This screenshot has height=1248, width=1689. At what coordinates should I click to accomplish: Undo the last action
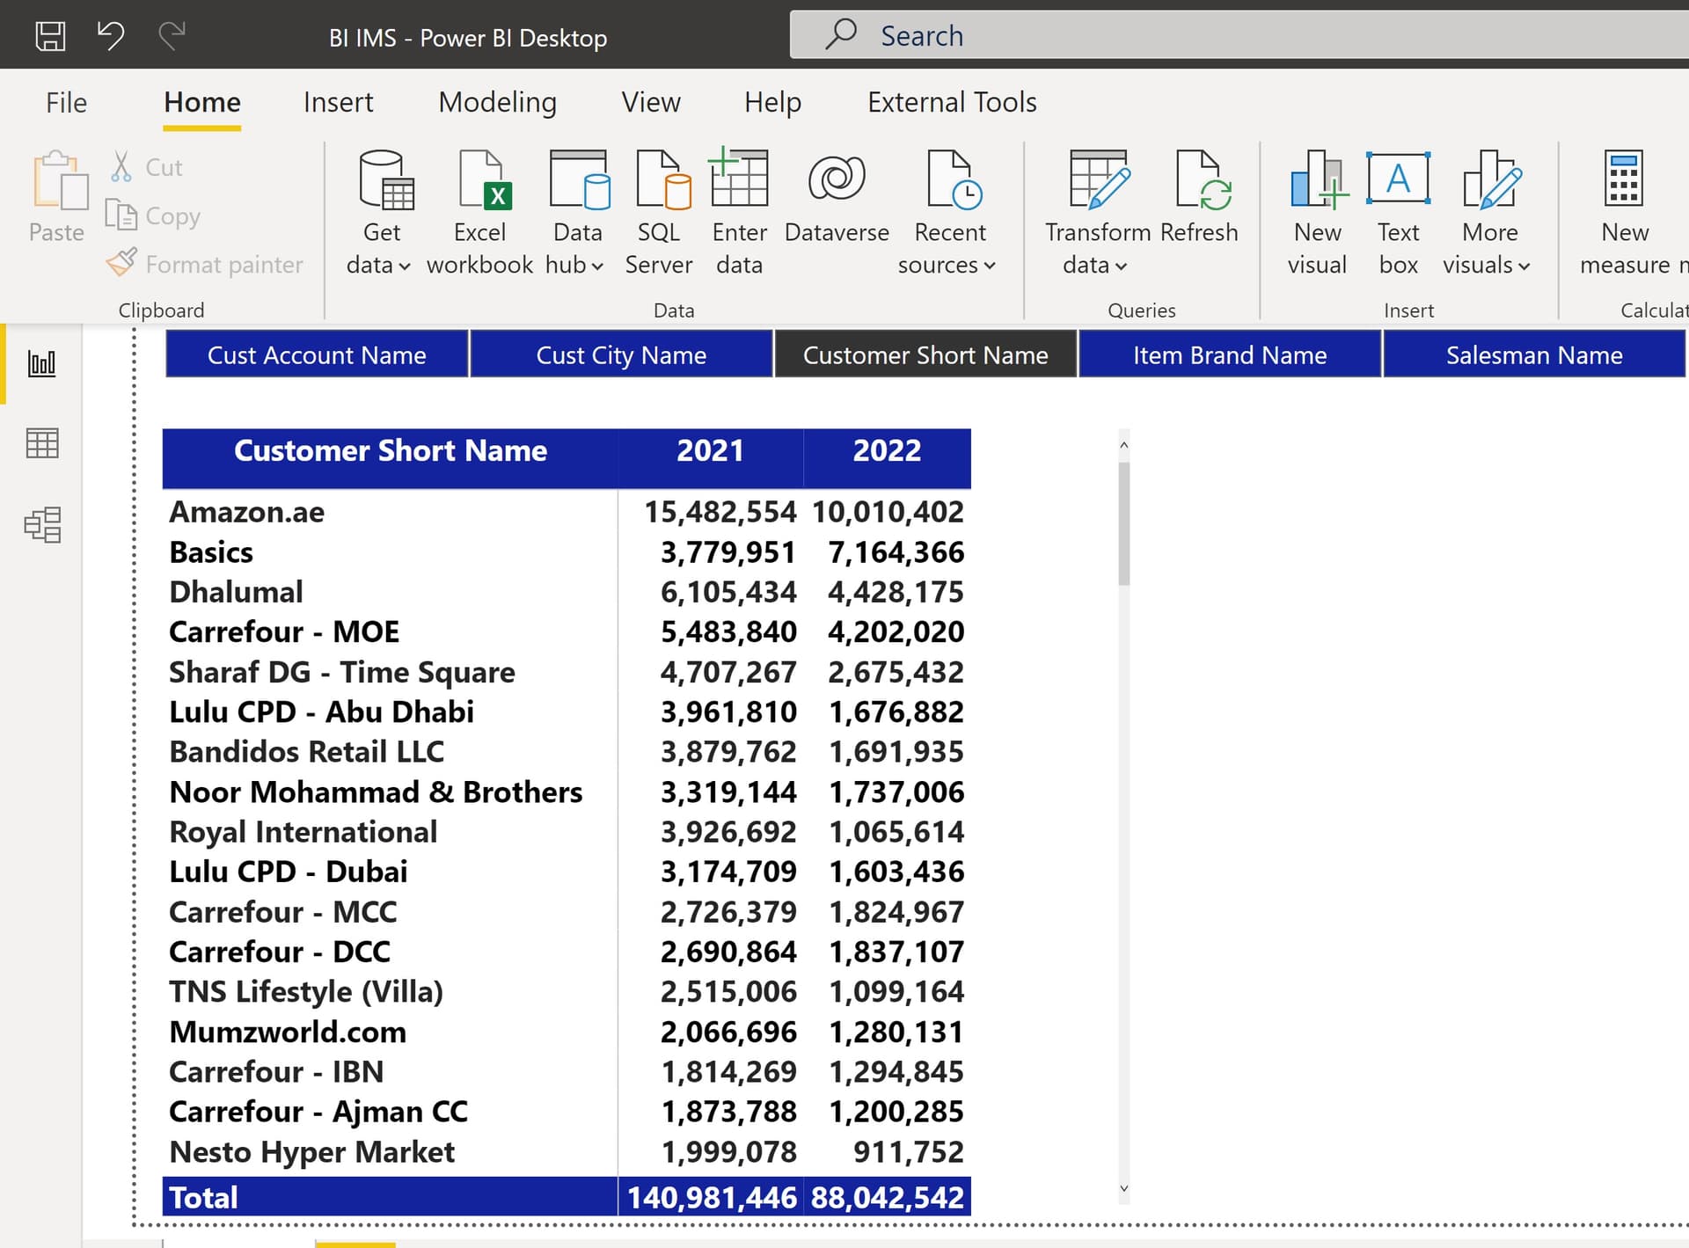coord(111,35)
